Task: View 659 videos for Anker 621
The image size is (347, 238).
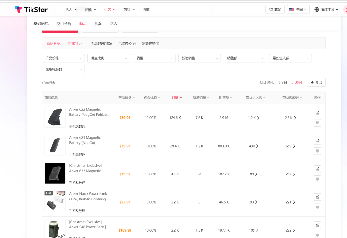Action: [x=290, y=146]
